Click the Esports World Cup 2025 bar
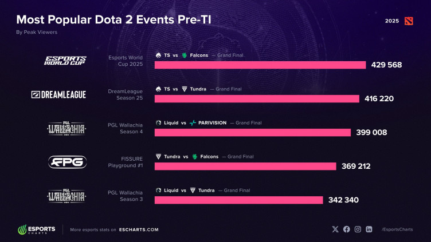The width and height of the screenshot is (431, 242). click(260, 65)
